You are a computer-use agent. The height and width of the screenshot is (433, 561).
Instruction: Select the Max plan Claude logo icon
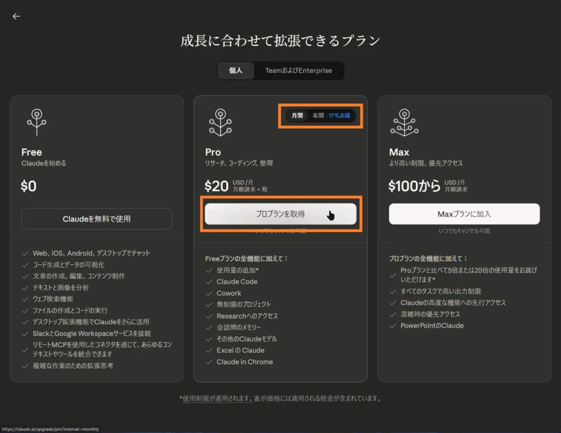(404, 122)
